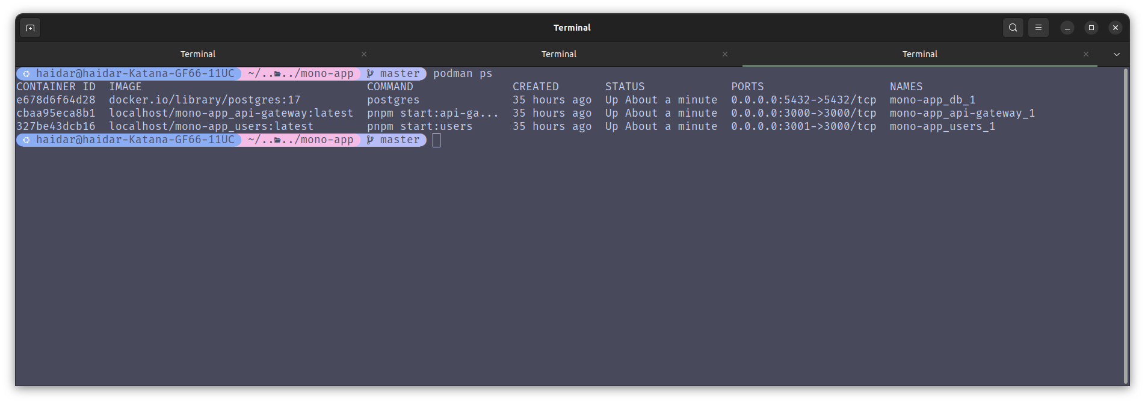Close the leftmost Terminal tab
The height and width of the screenshot is (403, 1145).
pyautogui.click(x=364, y=54)
